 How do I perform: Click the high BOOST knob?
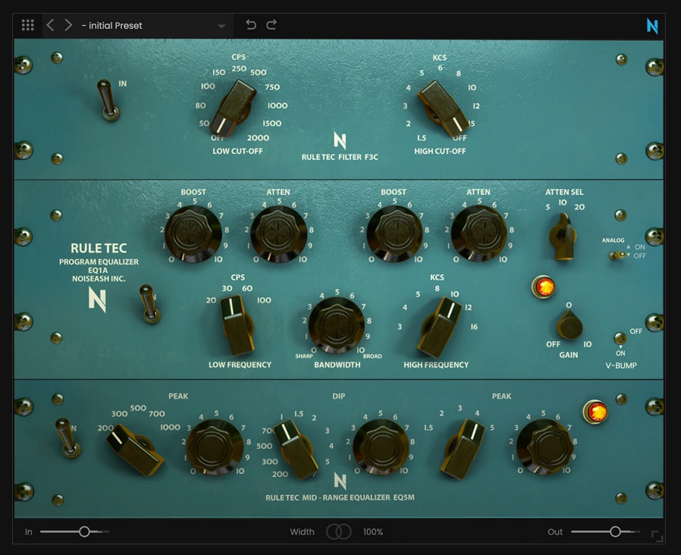[x=394, y=234]
